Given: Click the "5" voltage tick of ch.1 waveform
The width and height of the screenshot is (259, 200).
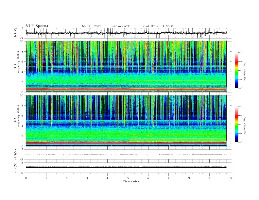Looking at the screenshot, I should click(x=23, y=28).
